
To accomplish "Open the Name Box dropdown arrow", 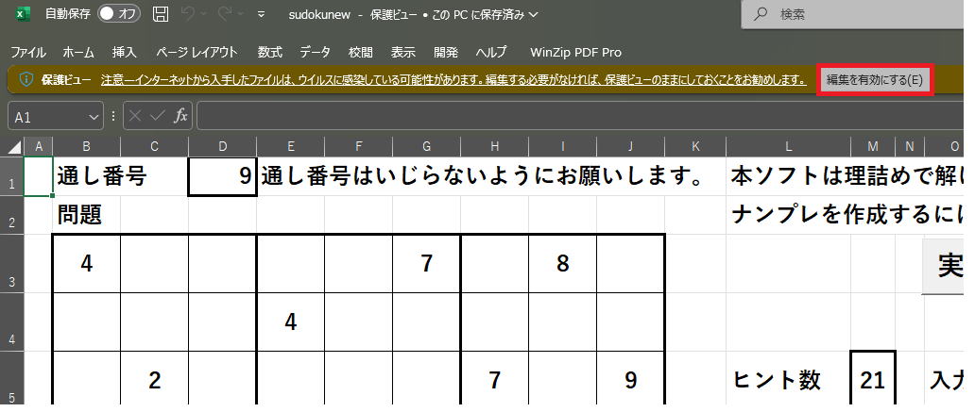I will click(x=94, y=116).
